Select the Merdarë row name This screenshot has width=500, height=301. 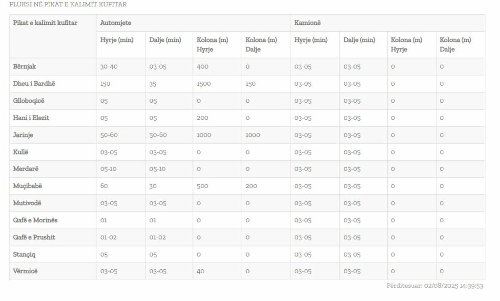[x=25, y=169]
